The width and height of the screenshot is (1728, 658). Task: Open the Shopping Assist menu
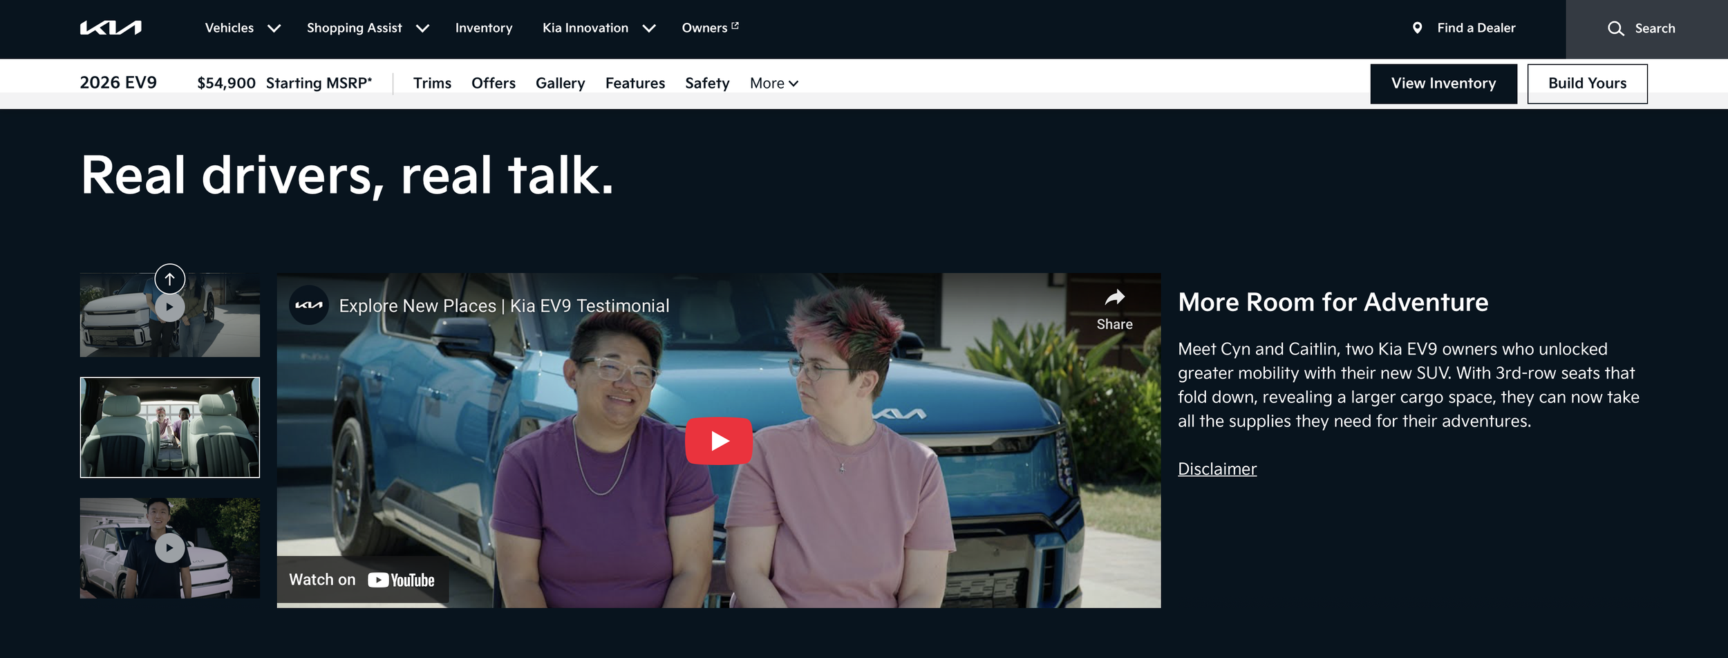(x=354, y=28)
